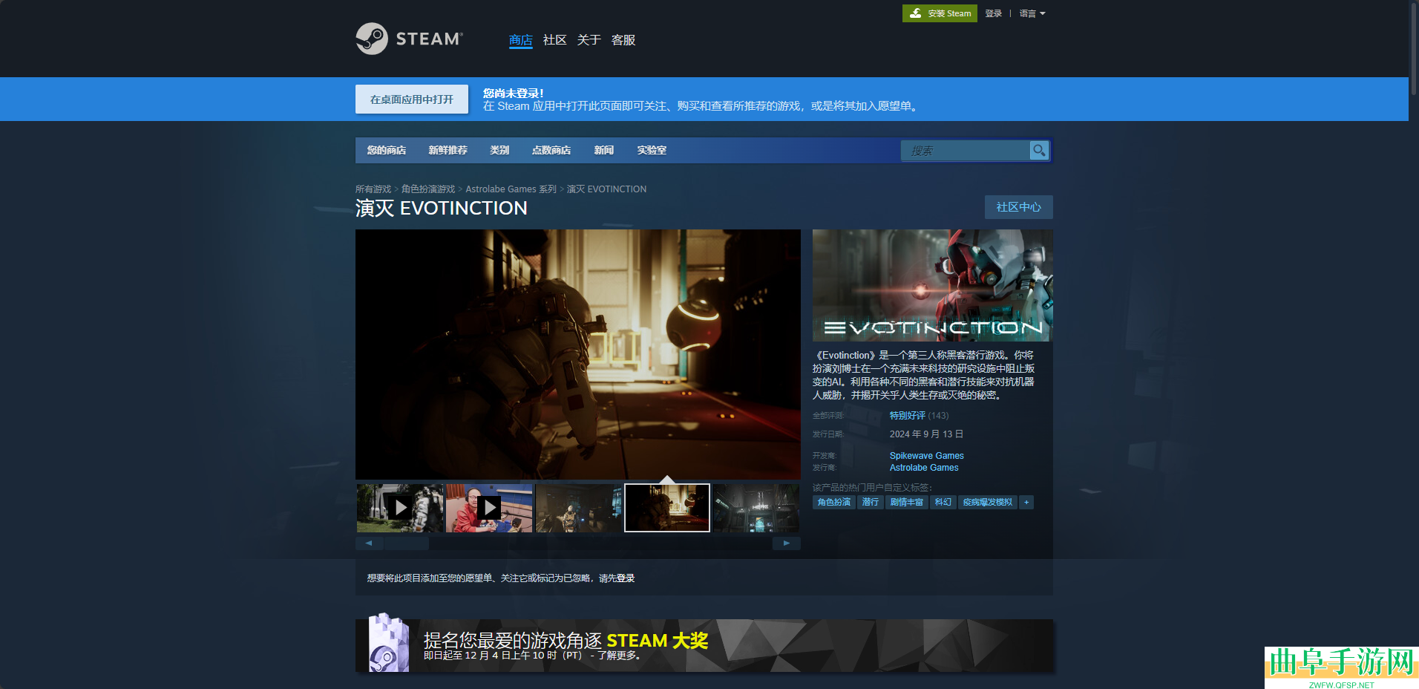Click the Astrolabe Games 系列 breadcrumb
The width and height of the screenshot is (1419, 689).
pos(511,189)
